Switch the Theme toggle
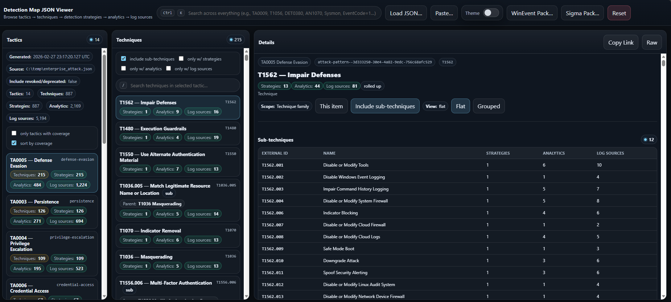This screenshot has width=671, height=302. pyautogui.click(x=491, y=13)
